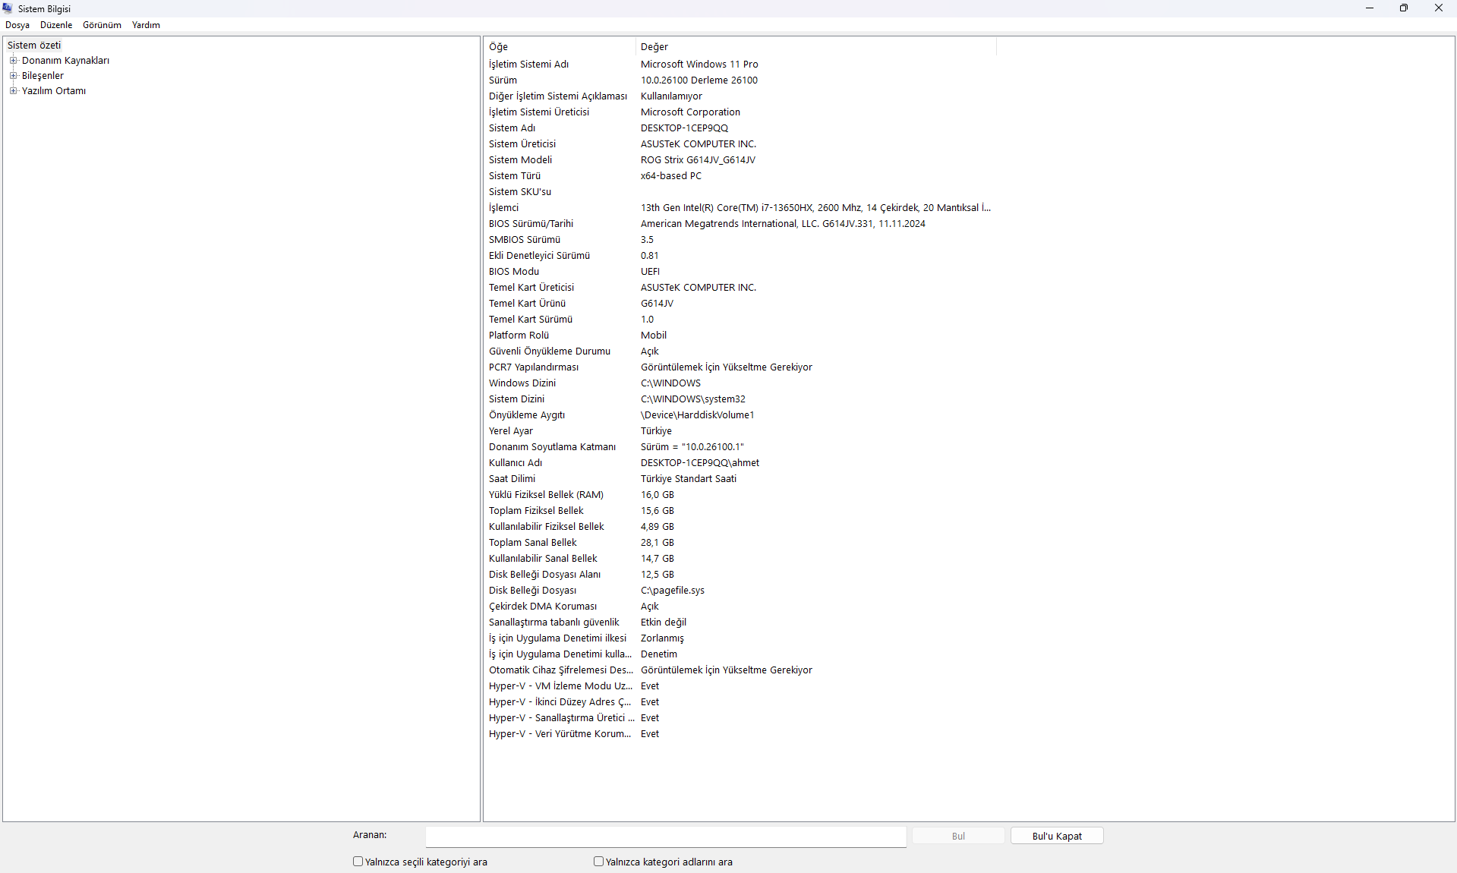The height and width of the screenshot is (873, 1457).
Task: Open the Yardım menu
Action: click(146, 25)
